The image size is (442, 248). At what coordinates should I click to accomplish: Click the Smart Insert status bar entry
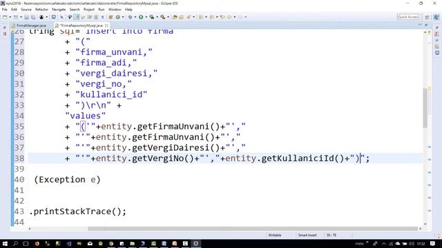[307, 235]
